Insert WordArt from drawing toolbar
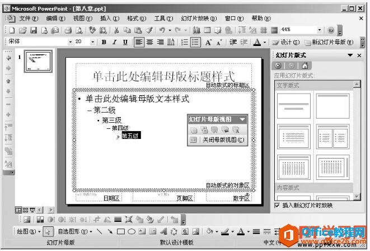 click(163, 231)
